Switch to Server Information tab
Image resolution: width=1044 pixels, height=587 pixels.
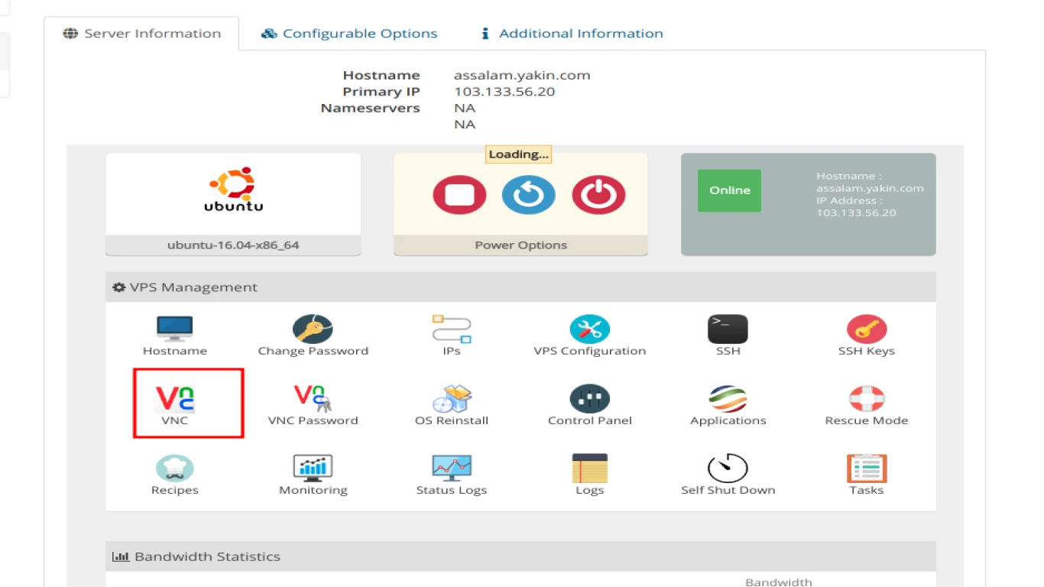(x=141, y=34)
